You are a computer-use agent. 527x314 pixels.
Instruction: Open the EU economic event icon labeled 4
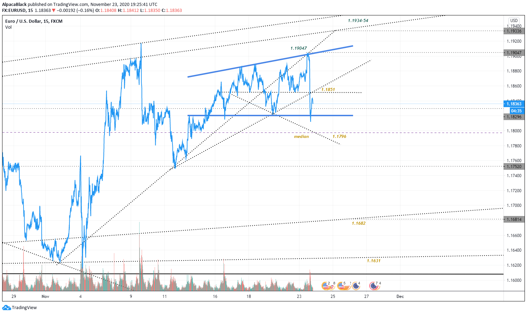pos(356,286)
